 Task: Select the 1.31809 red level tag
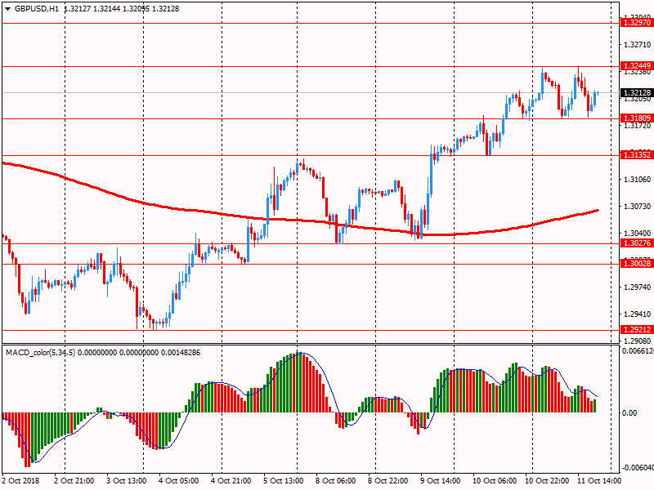coord(637,118)
